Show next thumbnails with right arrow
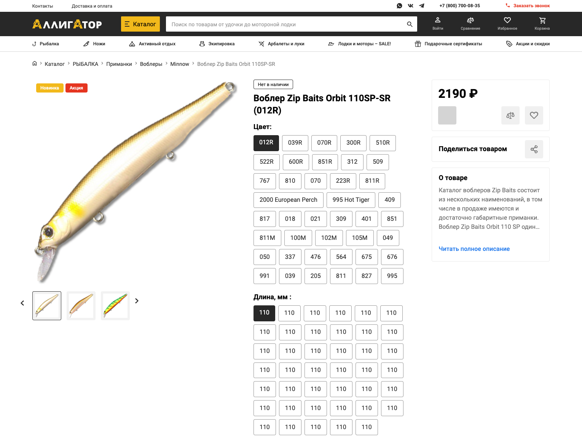582x439 pixels. 137,301
